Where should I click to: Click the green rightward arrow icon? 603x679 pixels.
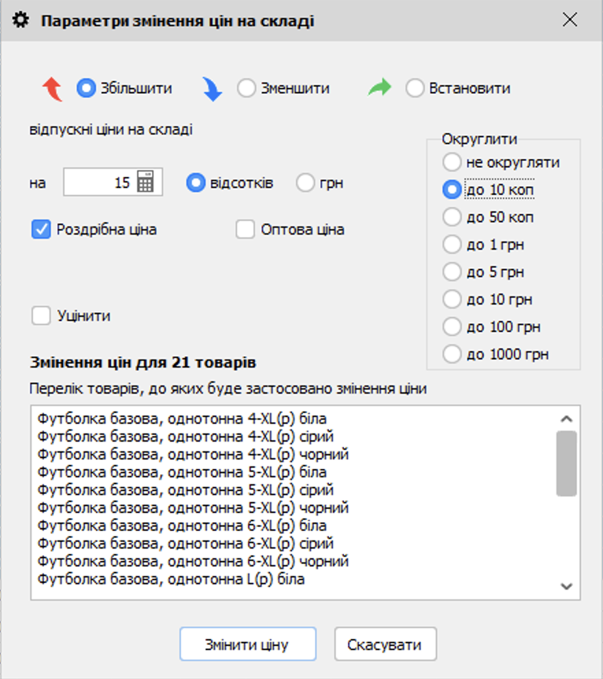point(379,88)
